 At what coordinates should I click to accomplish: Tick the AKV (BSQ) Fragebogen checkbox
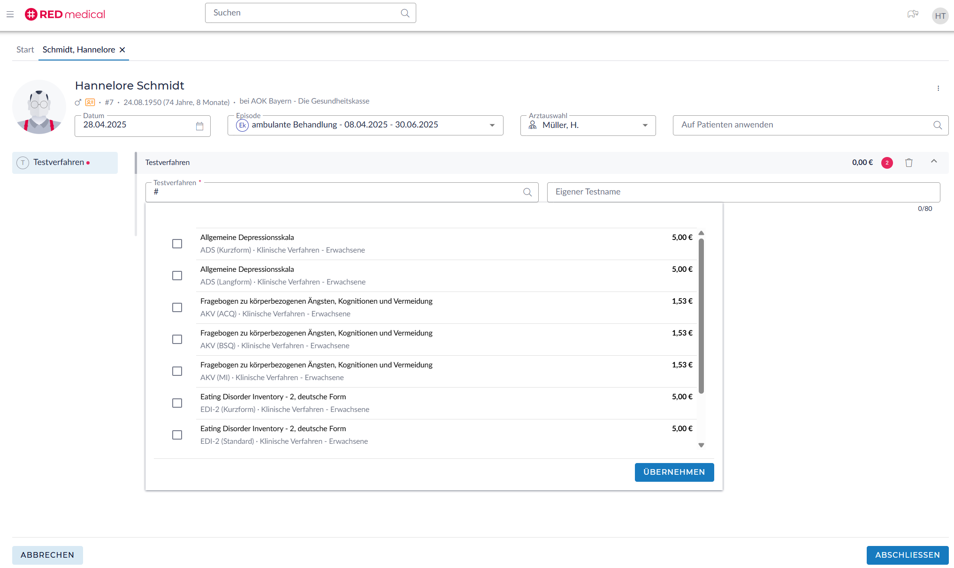(x=177, y=339)
